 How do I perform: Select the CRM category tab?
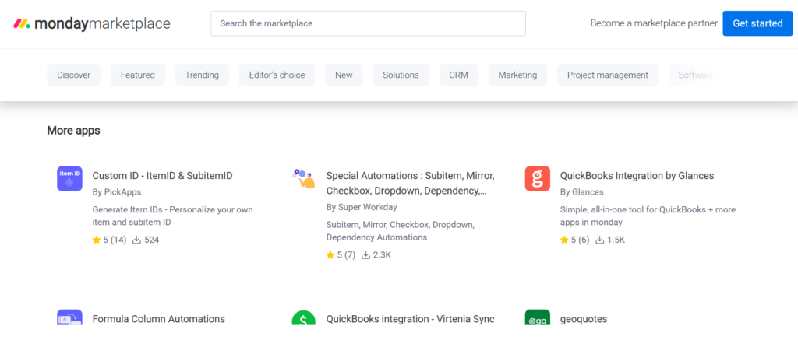point(458,75)
